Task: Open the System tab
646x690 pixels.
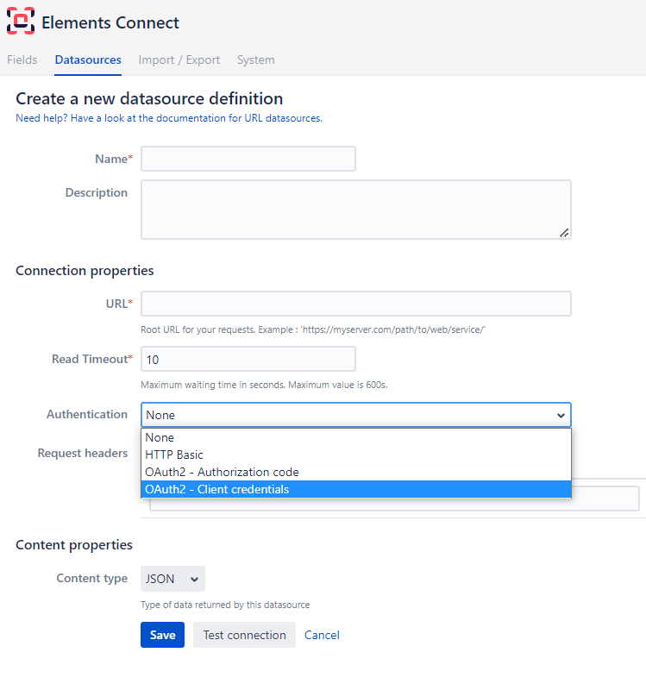Action: 255,60
